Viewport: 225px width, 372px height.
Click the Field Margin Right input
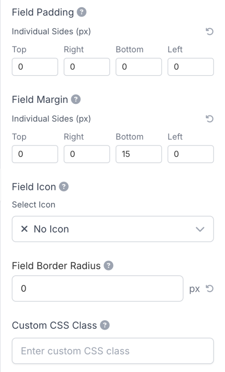click(87, 154)
